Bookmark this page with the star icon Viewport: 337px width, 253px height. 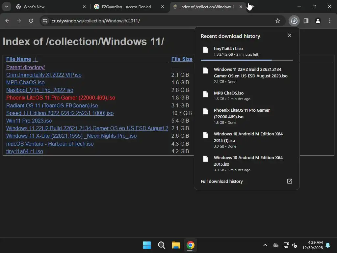tap(278, 21)
